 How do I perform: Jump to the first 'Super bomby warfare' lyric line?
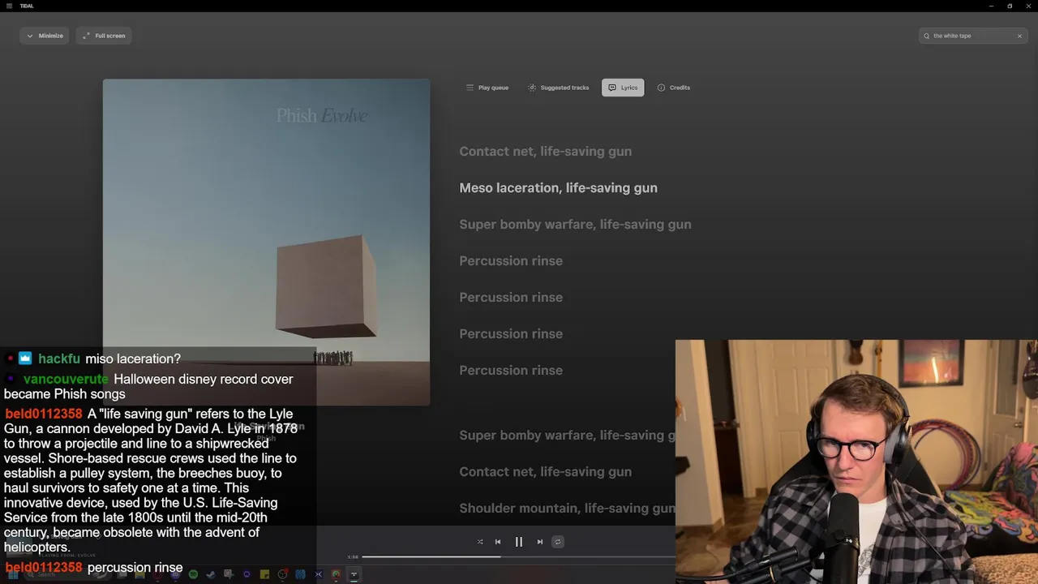[576, 225]
